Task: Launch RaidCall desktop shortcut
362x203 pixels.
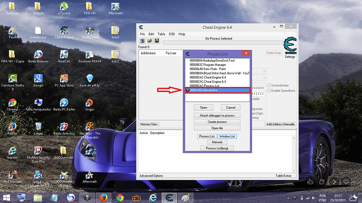Action: pos(64,57)
